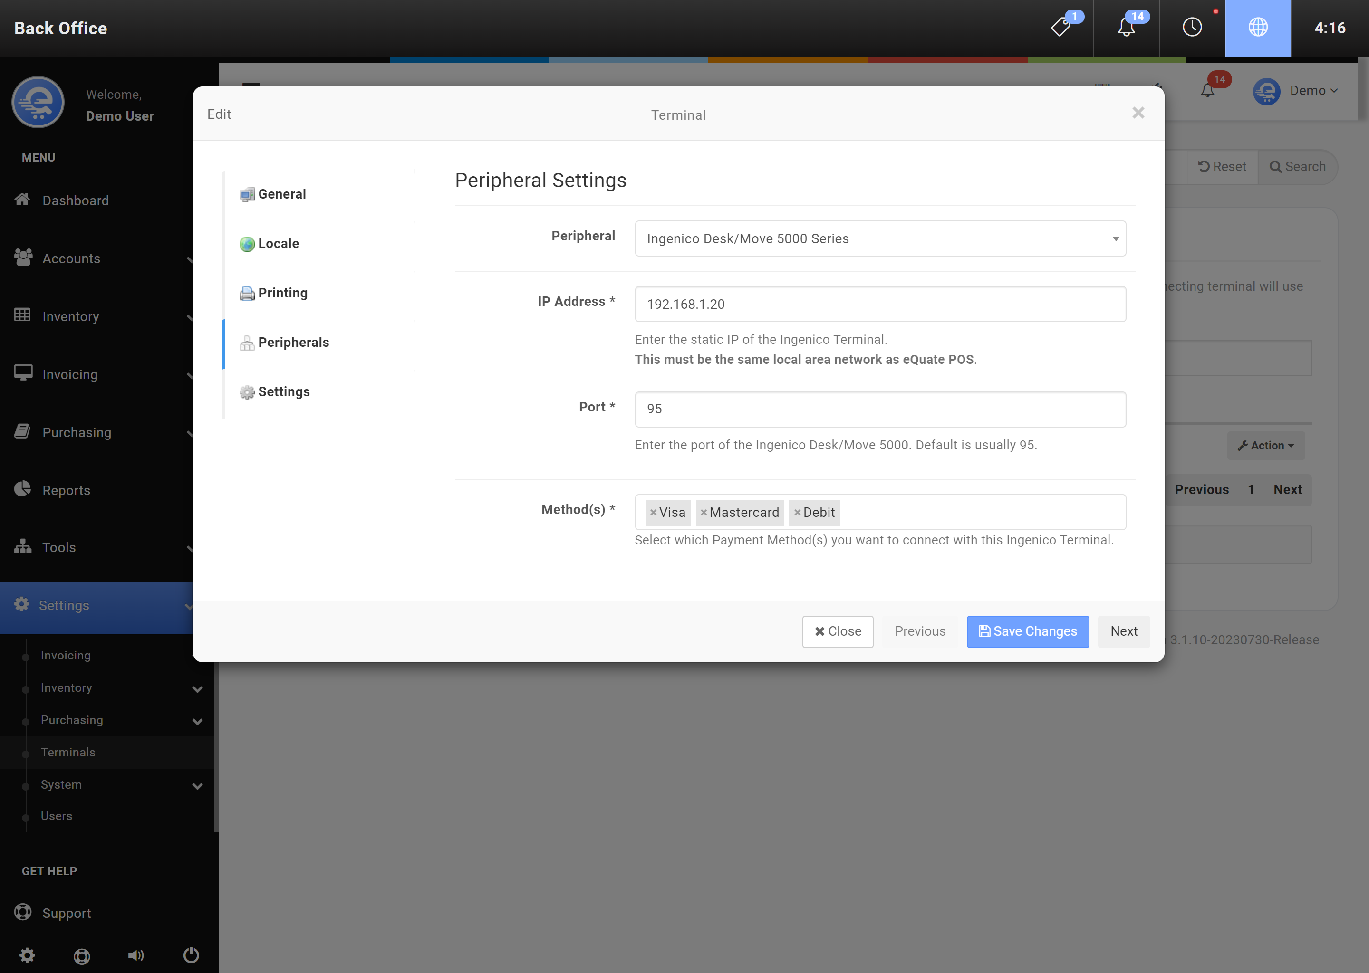Close the Terminal dialog with X
The image size is (1369, 973).
(x=1138, y=113)
